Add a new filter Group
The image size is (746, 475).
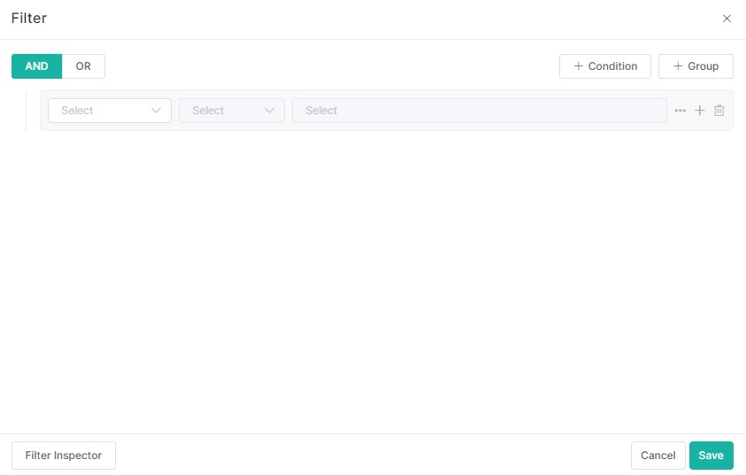coord(696,66)
